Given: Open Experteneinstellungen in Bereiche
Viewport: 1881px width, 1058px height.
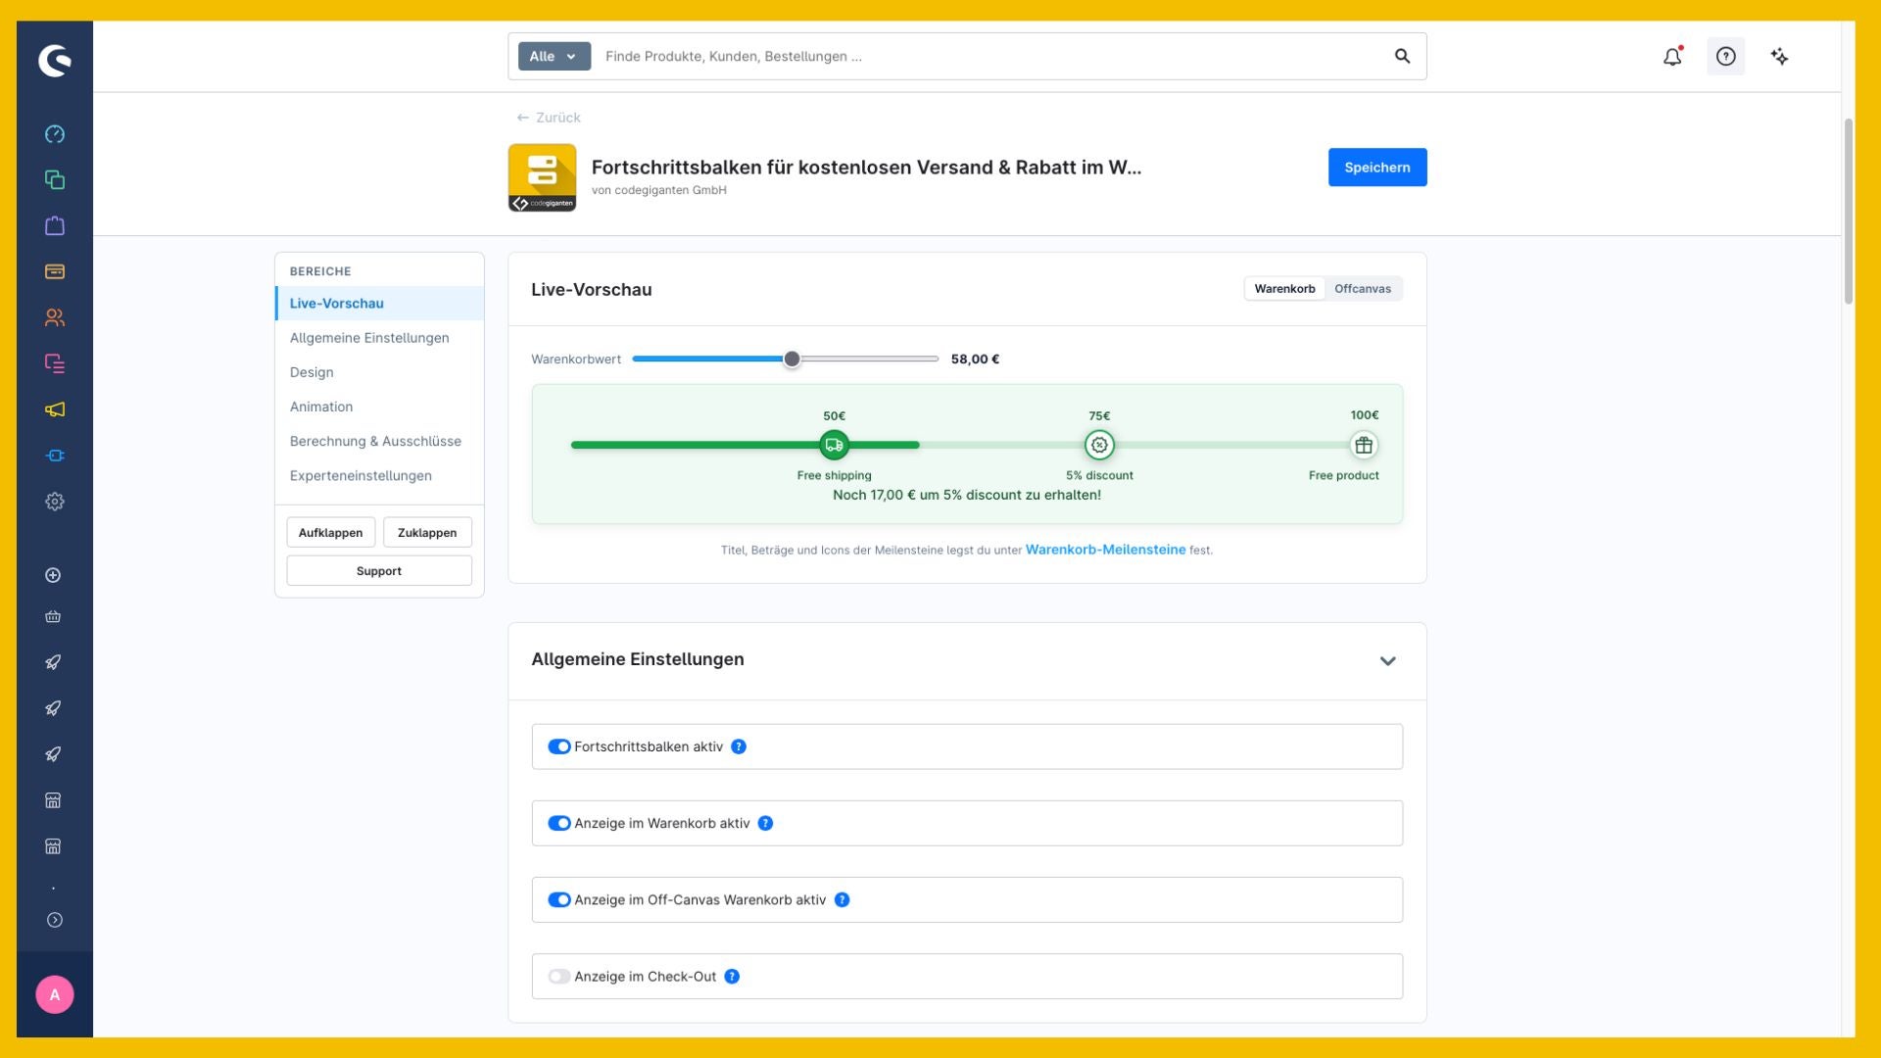Looking at the screenshot, I should (379, 475).
